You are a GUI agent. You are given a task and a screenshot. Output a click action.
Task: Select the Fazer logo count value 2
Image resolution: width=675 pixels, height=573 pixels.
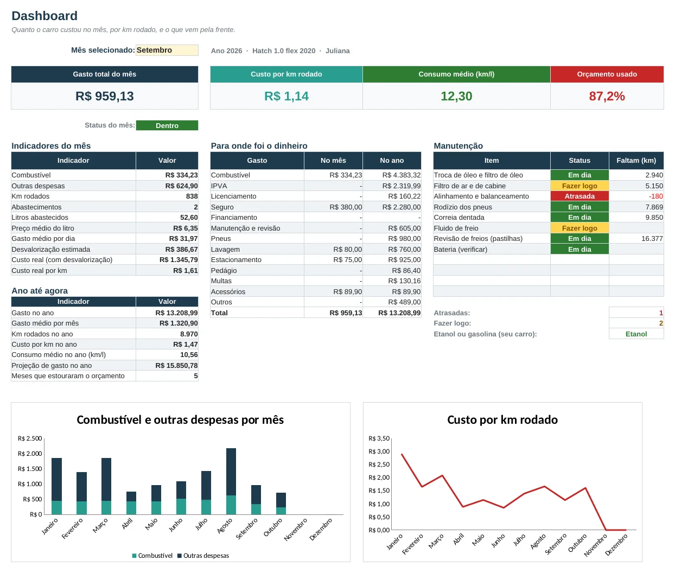pyautogui.click(x=636, y=323)
